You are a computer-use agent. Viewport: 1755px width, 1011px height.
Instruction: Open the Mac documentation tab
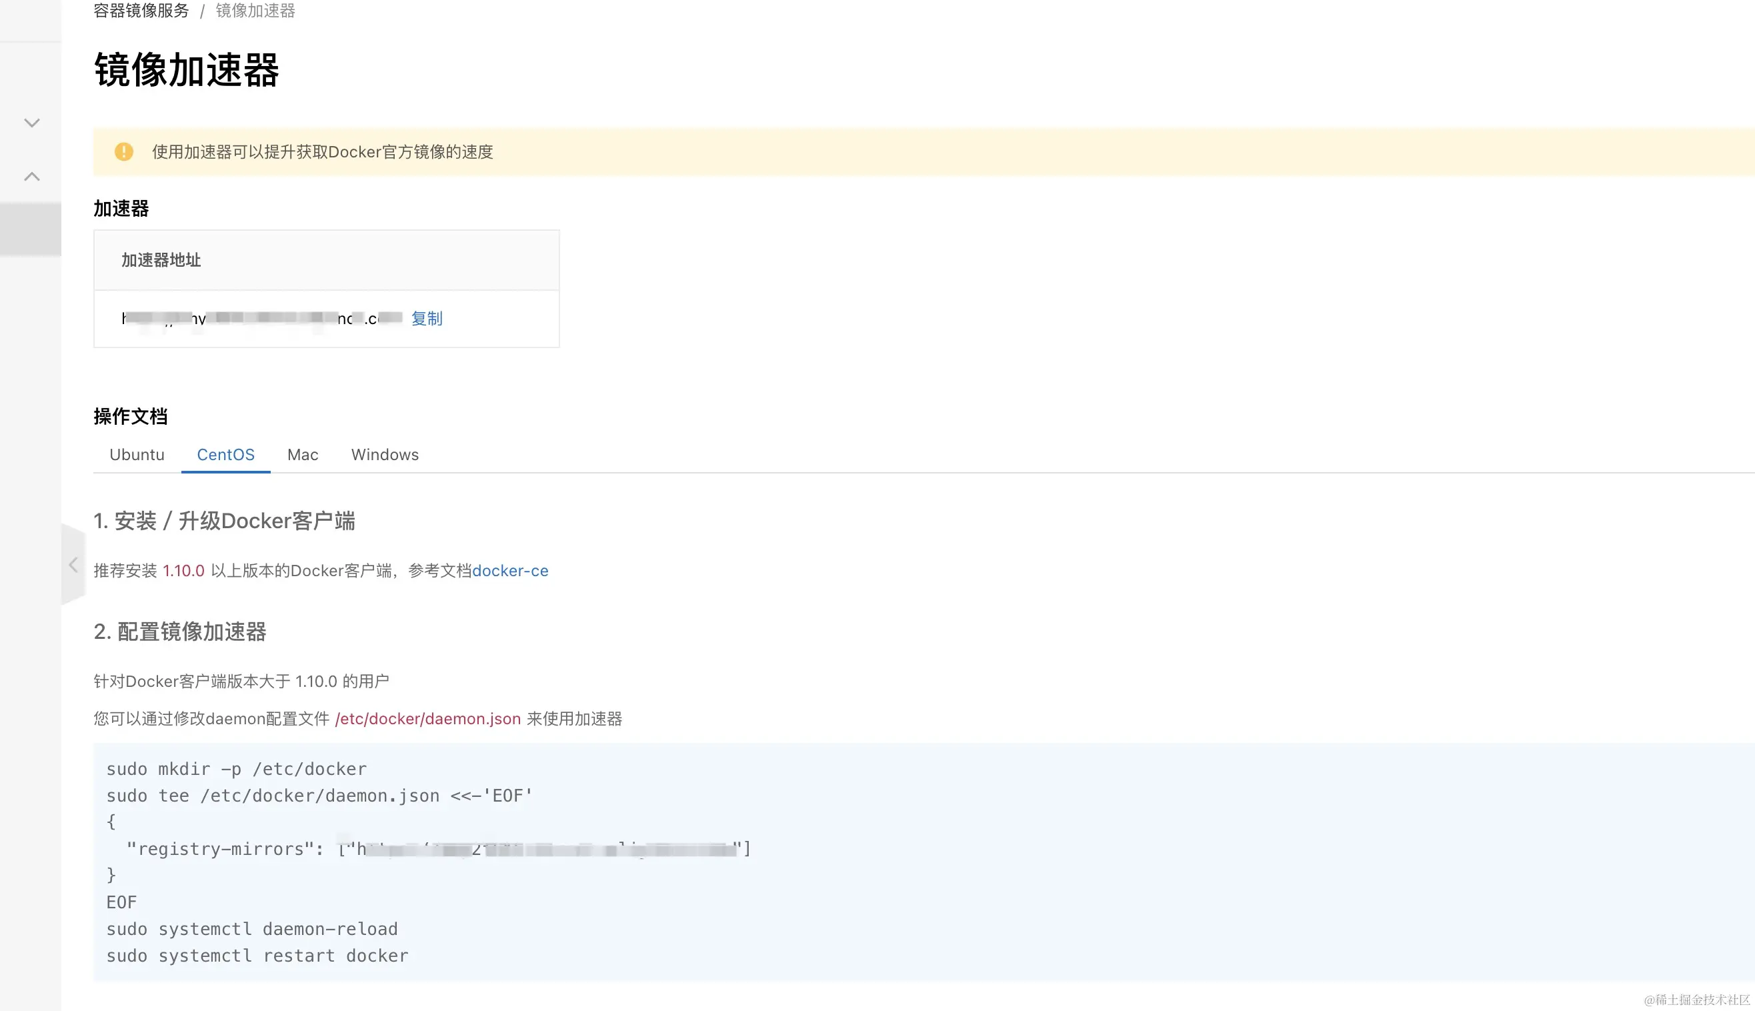click(303, 455)
